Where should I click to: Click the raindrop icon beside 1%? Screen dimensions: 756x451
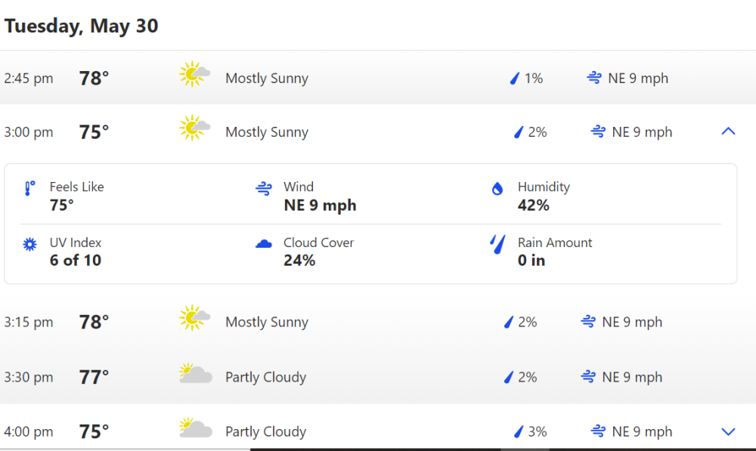(515, 78)
